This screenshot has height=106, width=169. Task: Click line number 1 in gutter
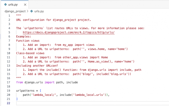(x=9, y=16)
